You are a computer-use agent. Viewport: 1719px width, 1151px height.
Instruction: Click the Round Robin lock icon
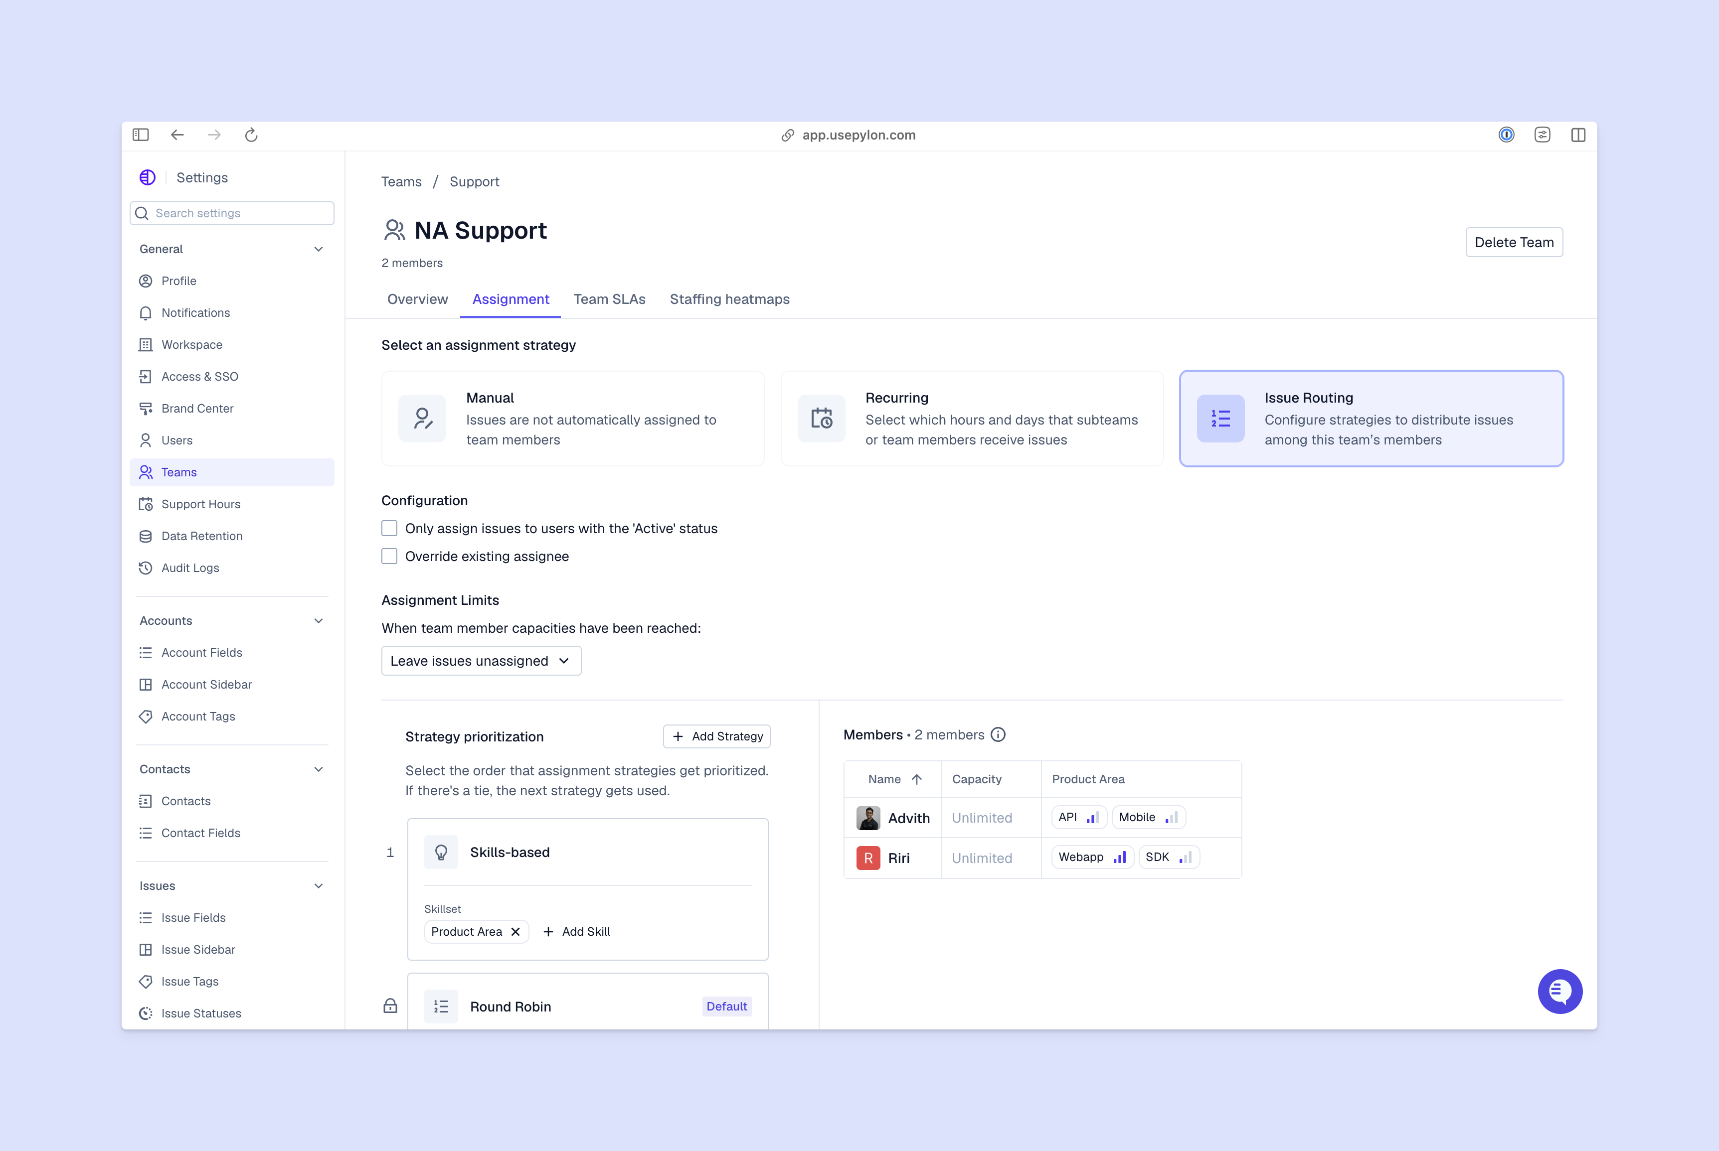390,1006
